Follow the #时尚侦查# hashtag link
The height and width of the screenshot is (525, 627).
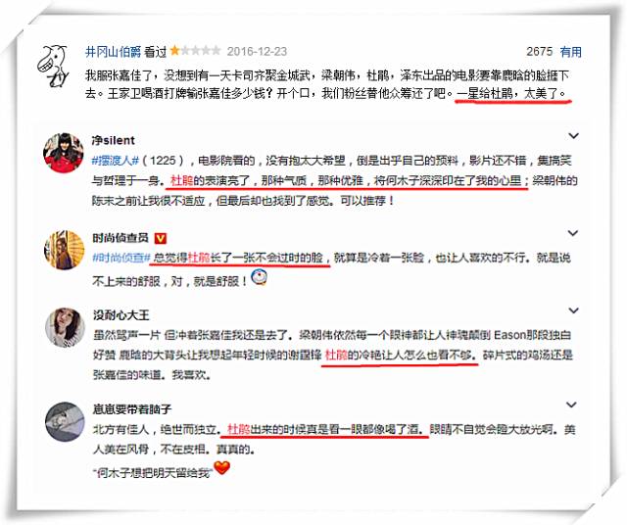click(x=121, y=258)
